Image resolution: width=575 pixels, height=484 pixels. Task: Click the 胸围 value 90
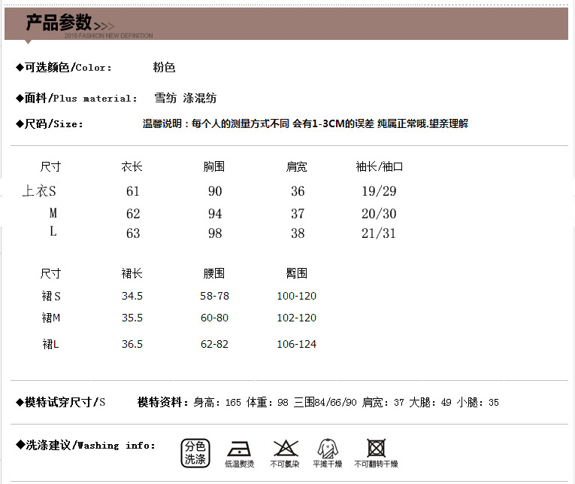tap(215, 191)
